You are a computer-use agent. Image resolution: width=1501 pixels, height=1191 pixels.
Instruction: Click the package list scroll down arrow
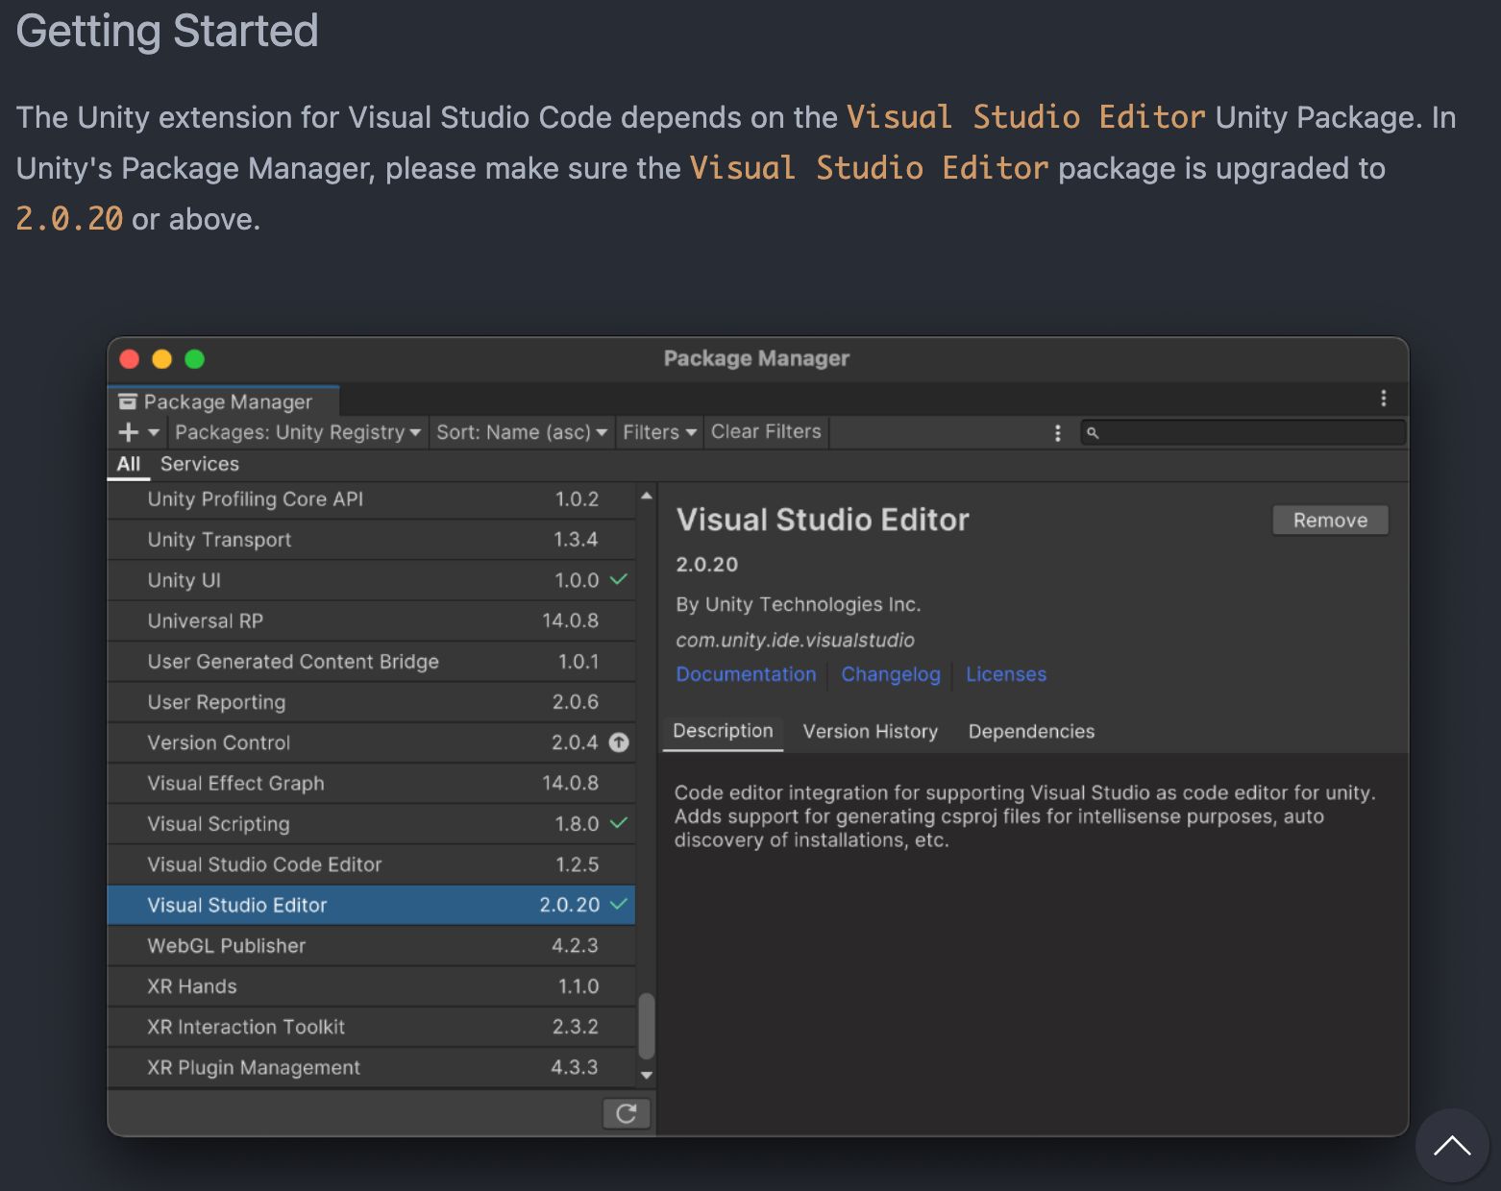647,1076
